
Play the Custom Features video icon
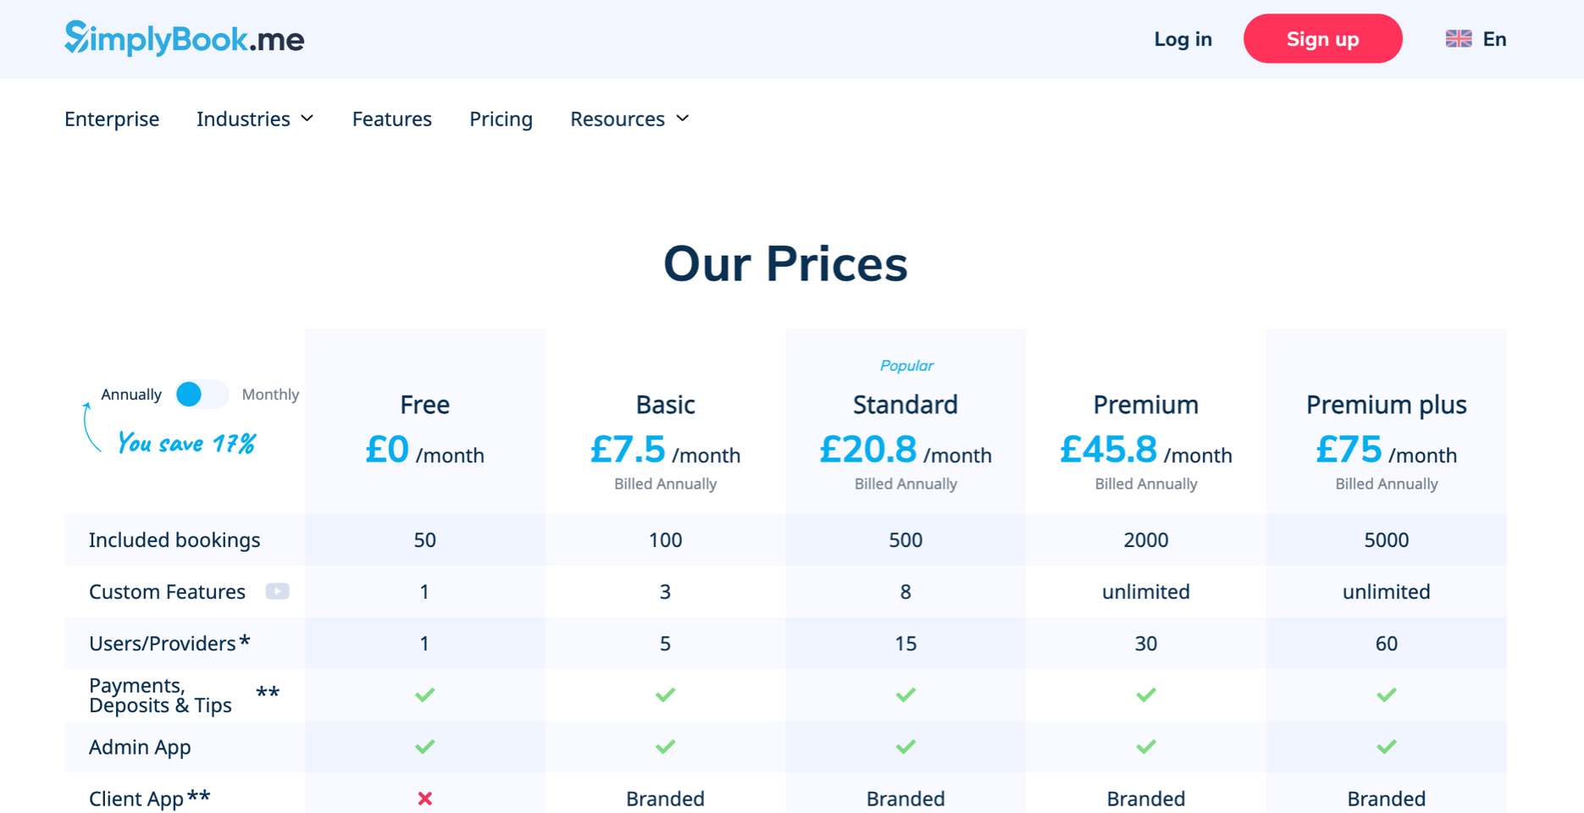[277, 591]
